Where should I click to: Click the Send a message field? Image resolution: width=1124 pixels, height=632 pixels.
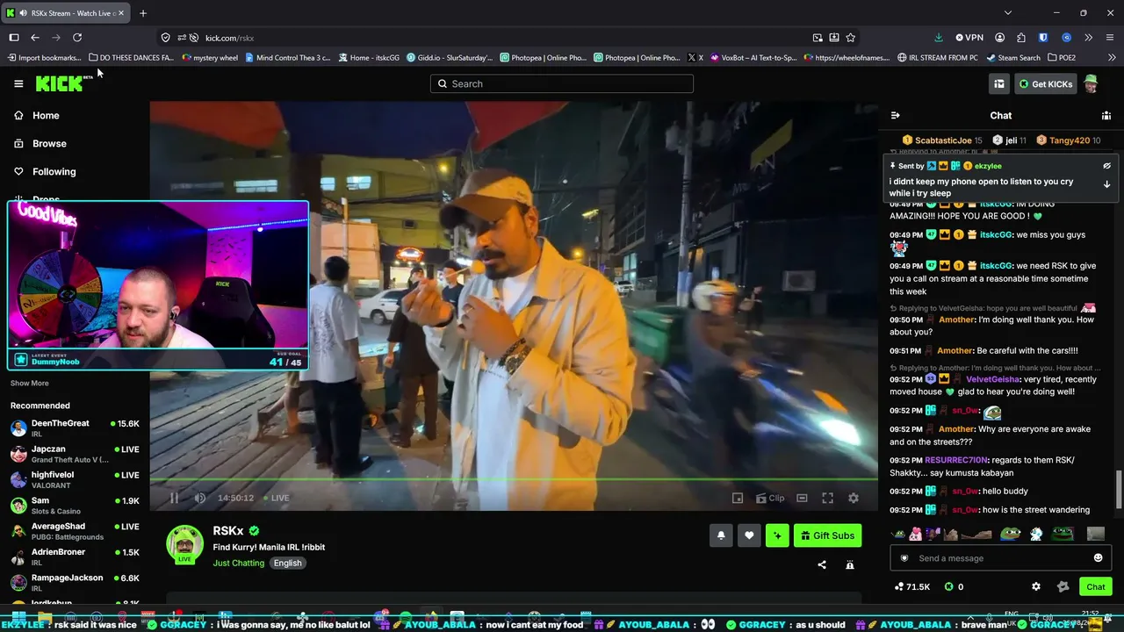[x=1001, y=558]
